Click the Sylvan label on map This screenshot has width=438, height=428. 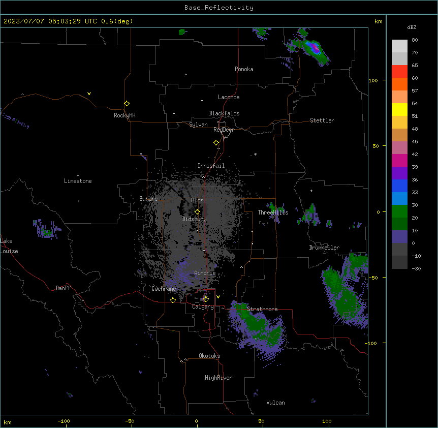(x=198, y=125)
